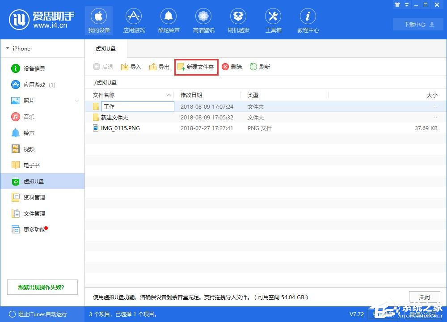The height and width of the screenshot is (322, 447).
Task: Sort files by 文件名称 column
Action: [x=108, y=95]
